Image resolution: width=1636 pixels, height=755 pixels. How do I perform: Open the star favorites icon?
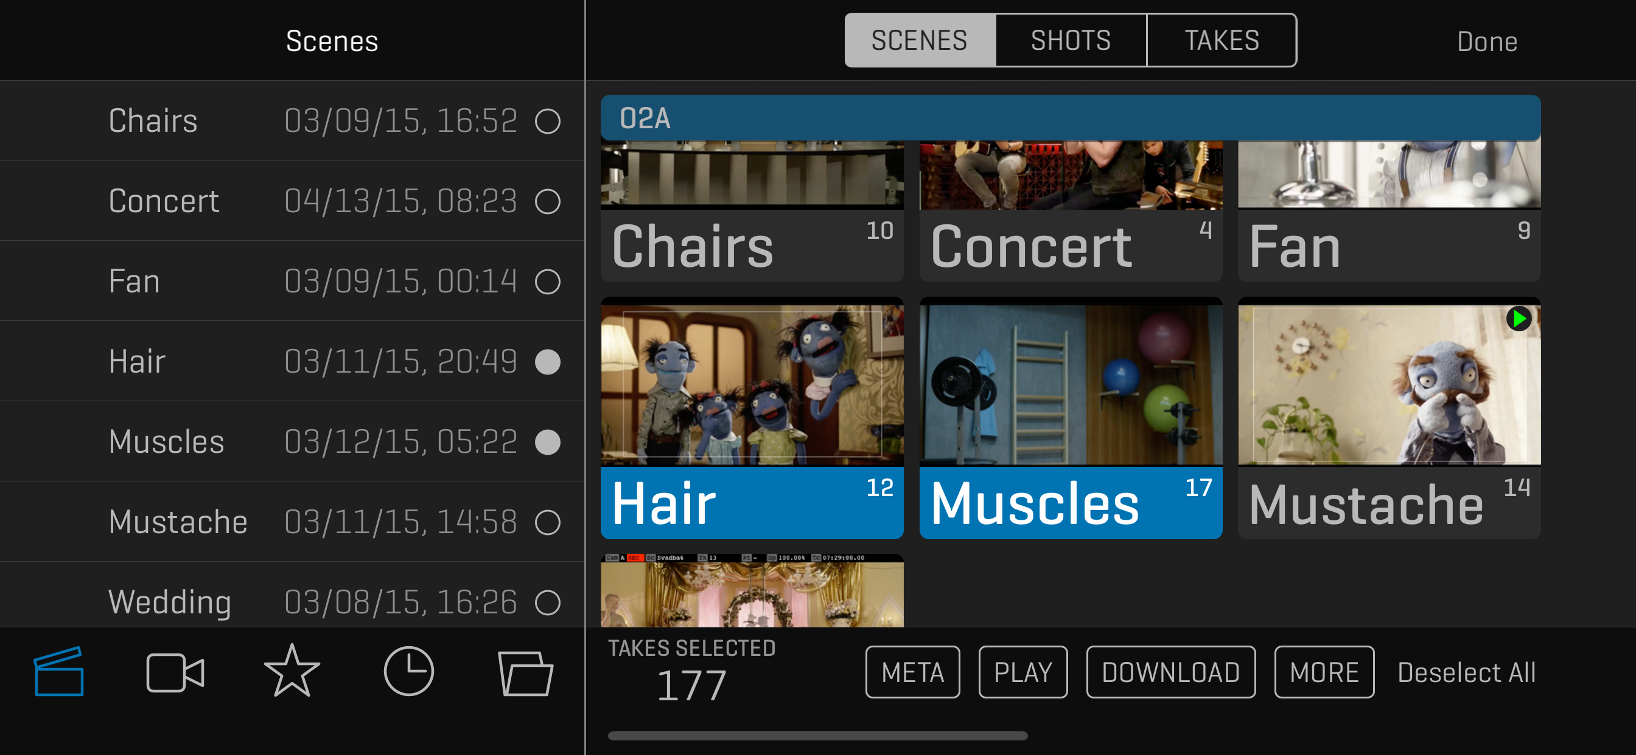tap(292, 671)
